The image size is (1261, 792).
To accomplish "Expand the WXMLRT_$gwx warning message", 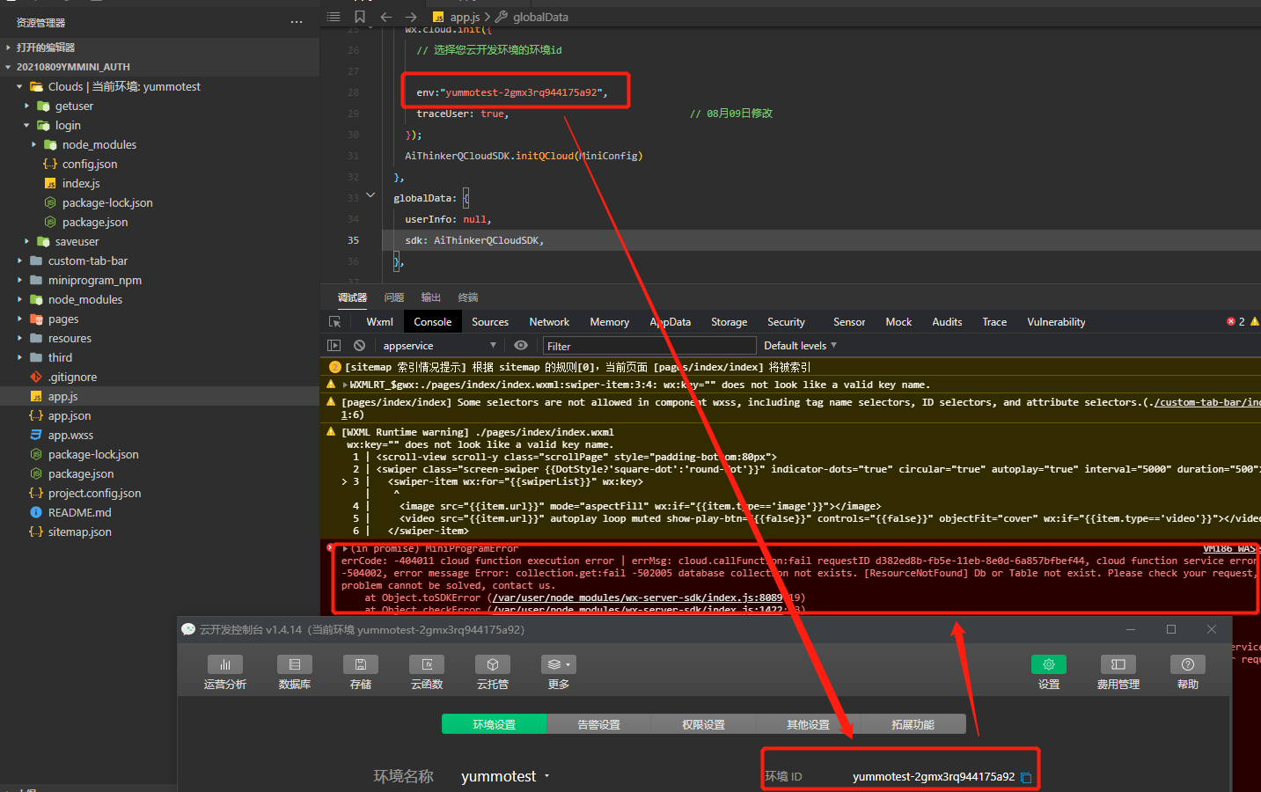I will 345,385.
